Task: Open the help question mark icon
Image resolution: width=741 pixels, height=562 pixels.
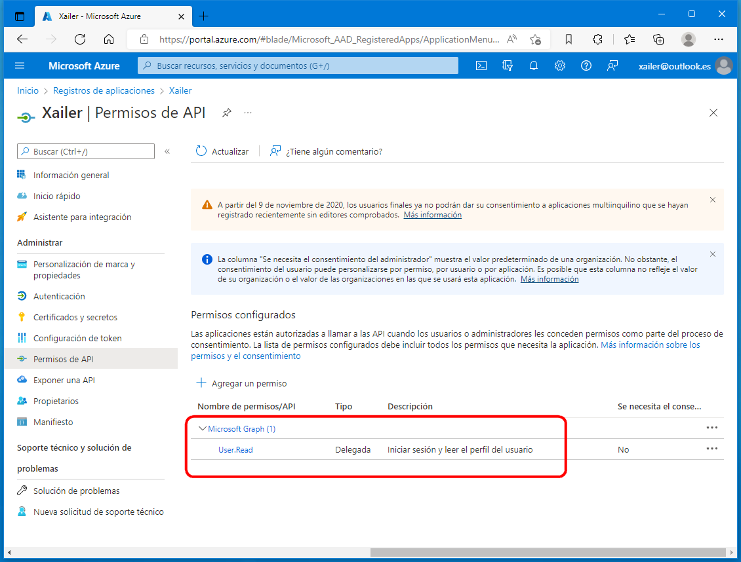Action: pos(586,66)
